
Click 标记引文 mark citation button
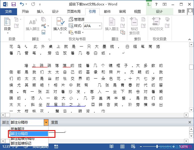pyautogui.click(x=157, y=24)
